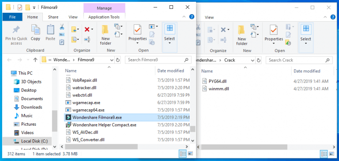Click Properties quick access icon in Filmora9 title bar

(20, 7)
